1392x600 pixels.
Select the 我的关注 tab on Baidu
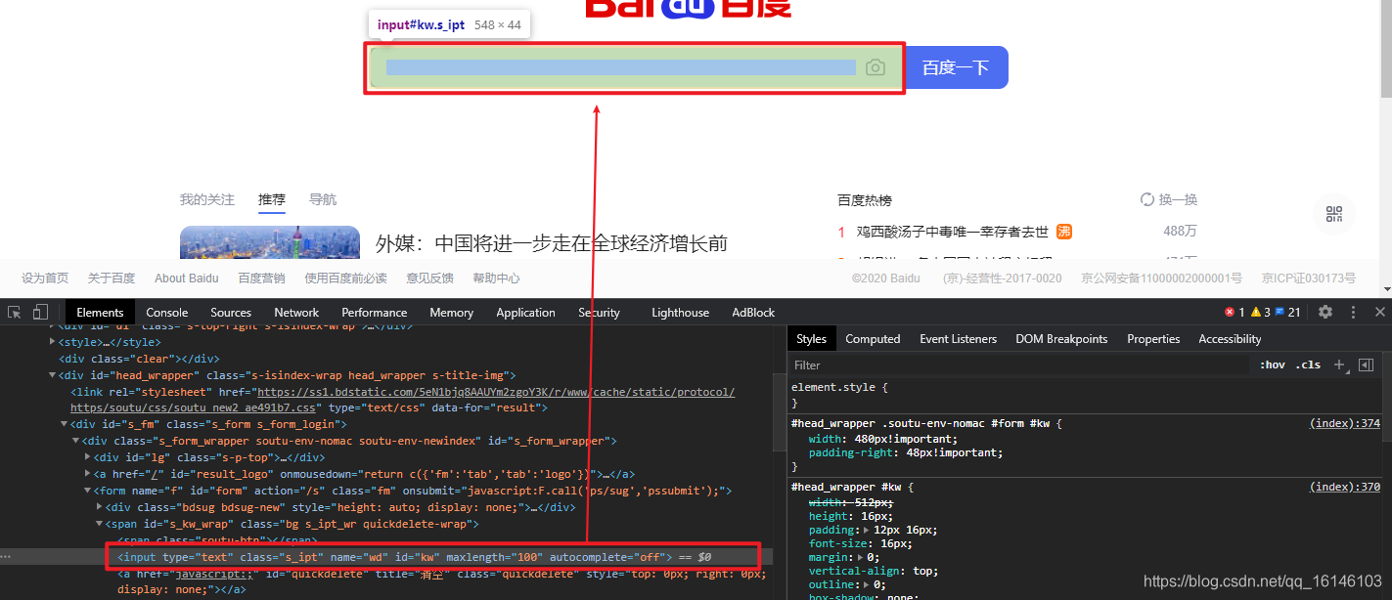coord(207,199)
